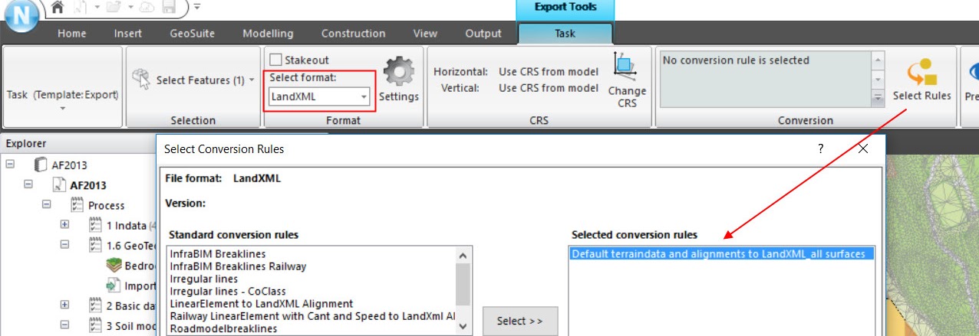Collapse the Process tree node
This screenshot has width=979, height=336.
[x=46, y=204]
